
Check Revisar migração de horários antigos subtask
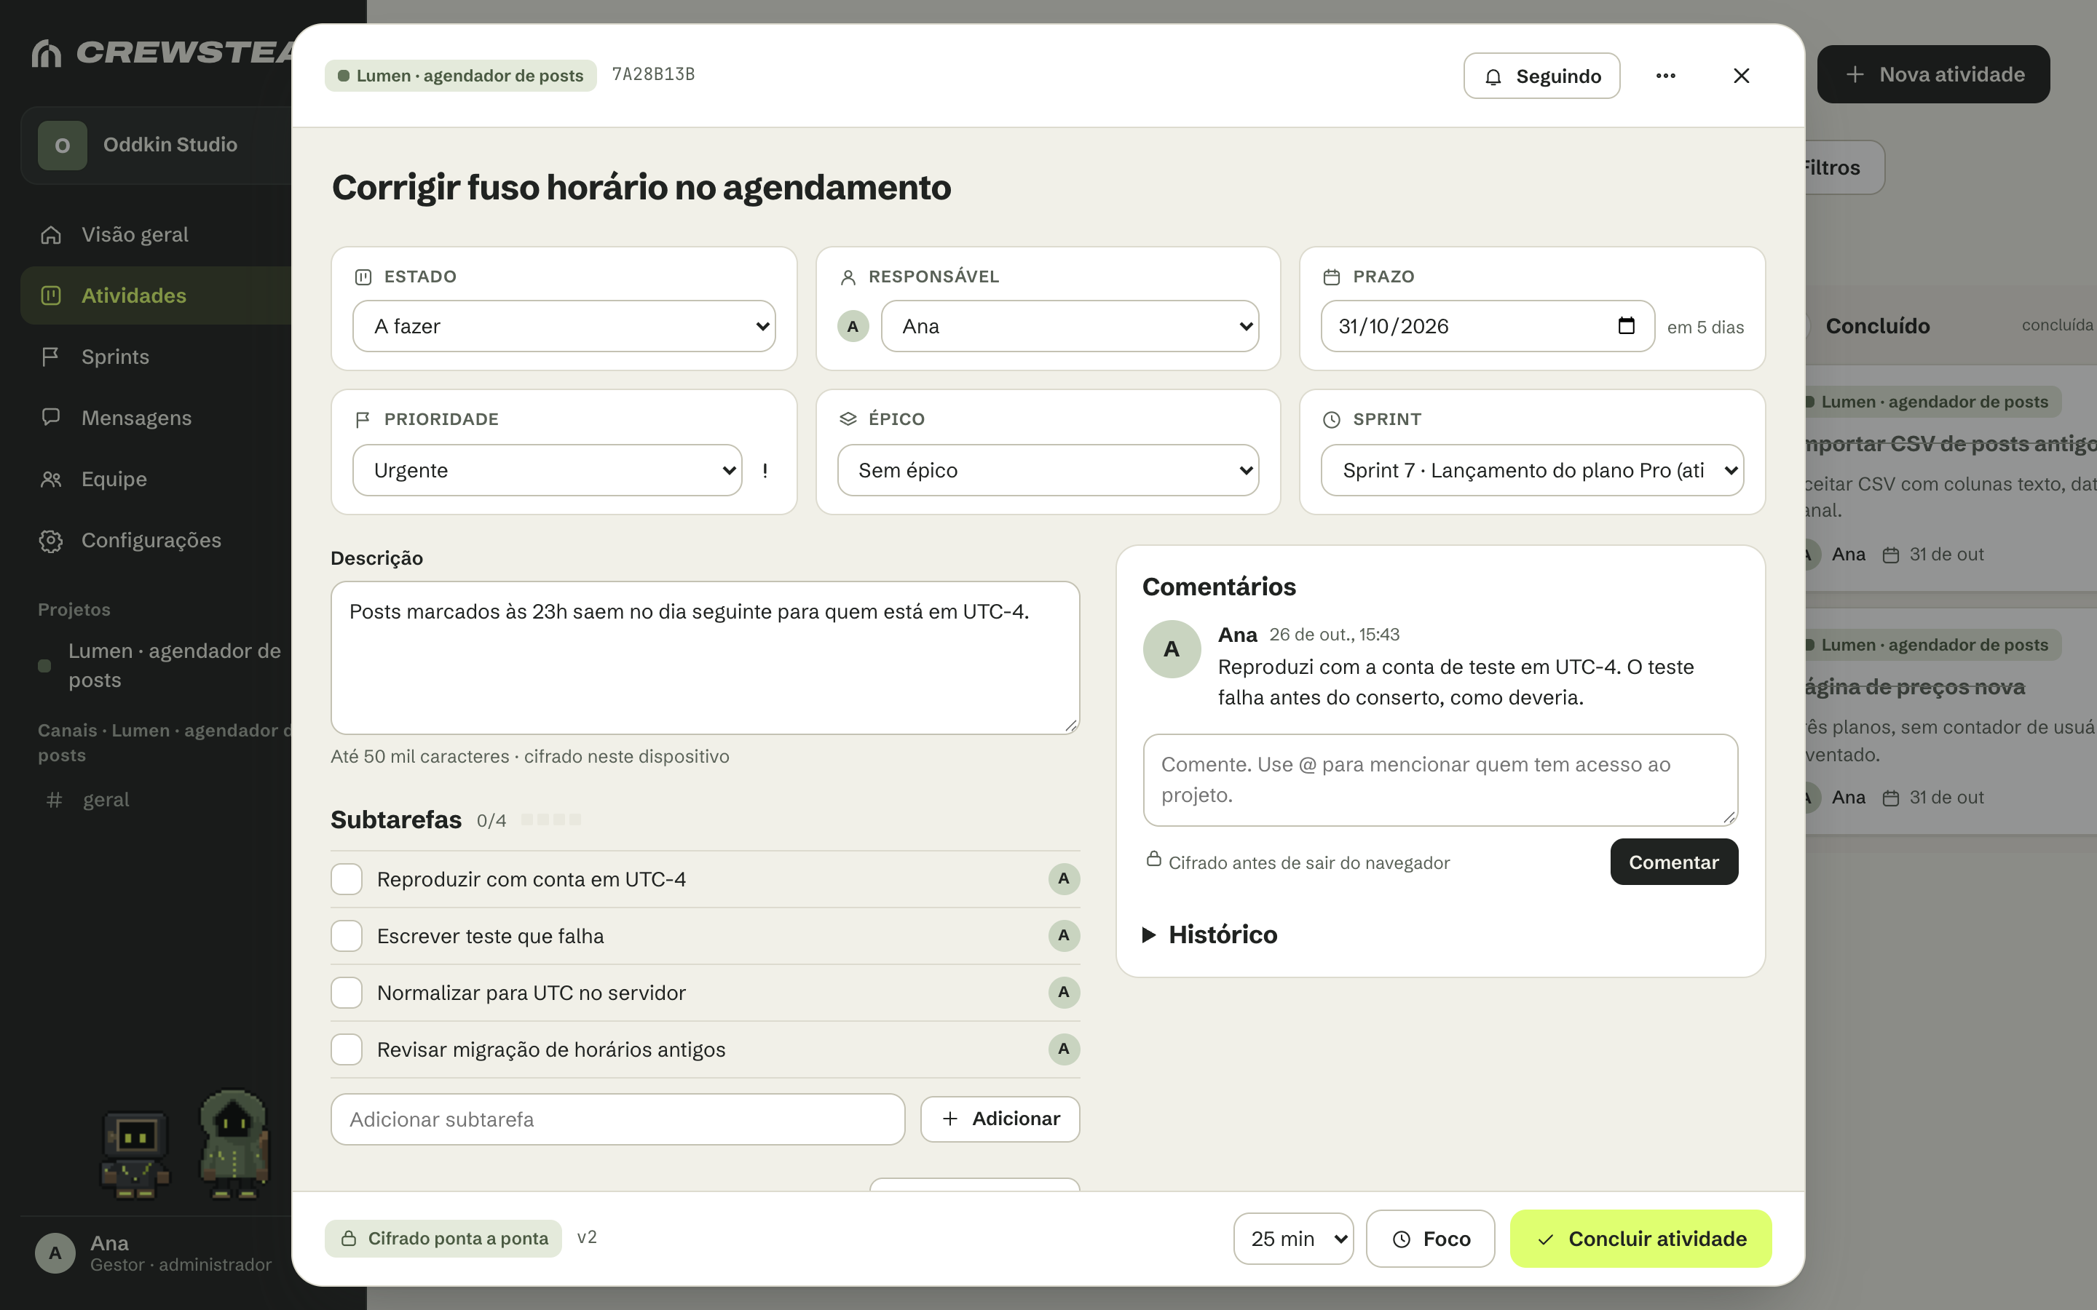coord(347,1049)
